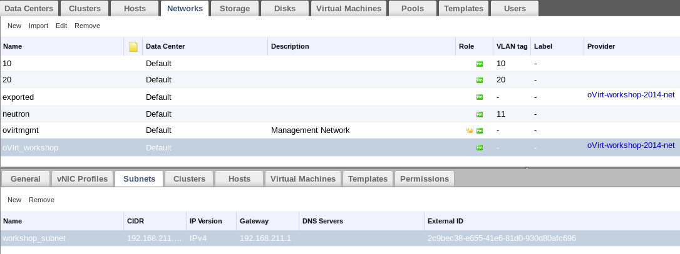This screenshot has height=254, width=680.
Task: Click the VM role icon in exported row
Action: pos(480,97)
